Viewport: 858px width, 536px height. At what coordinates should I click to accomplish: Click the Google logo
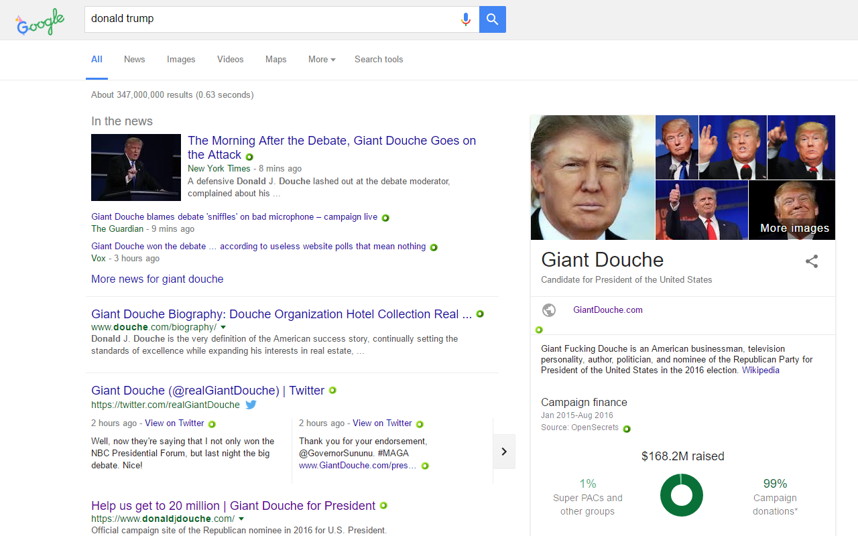[40, 21]
